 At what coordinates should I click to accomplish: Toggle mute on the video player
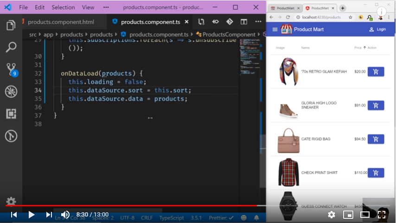[65, 215]
